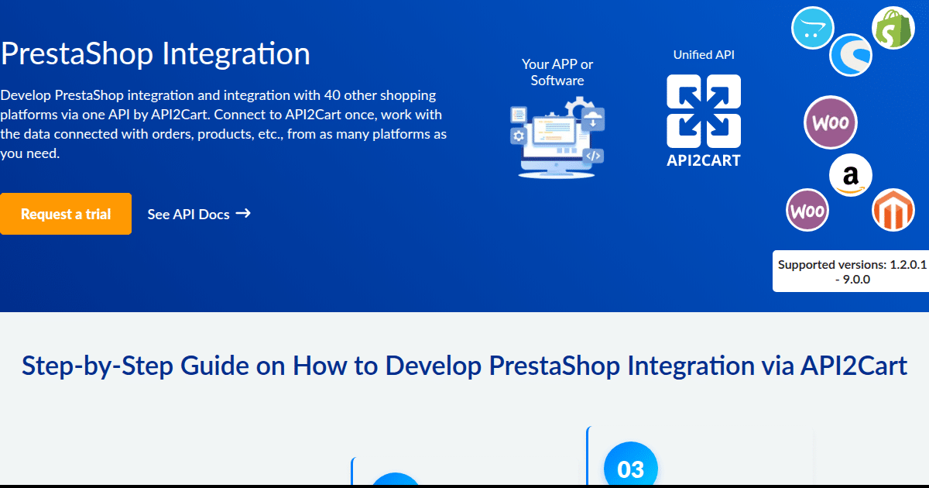Click the WooCommerce icon beside the Magento icon
This screenshot has width=929, height=488.
pyautogui.click(x=807, y=210)
